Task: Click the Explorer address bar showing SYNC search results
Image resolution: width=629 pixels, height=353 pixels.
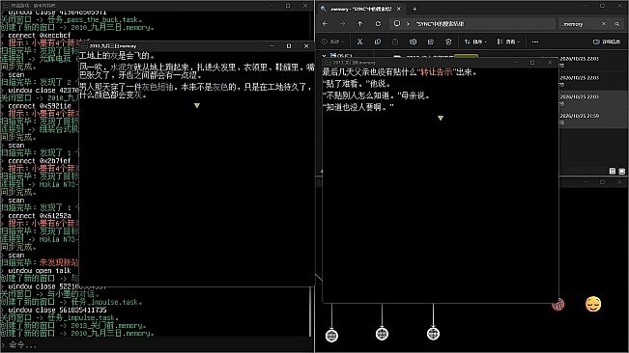Action: point(472,24)
